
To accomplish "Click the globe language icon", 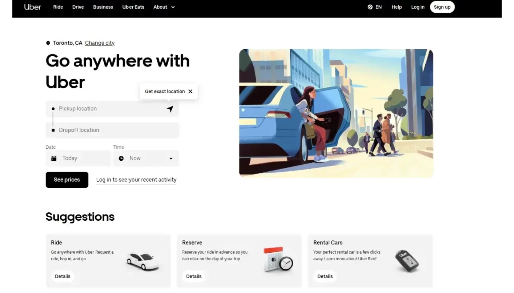I will 370,7.
